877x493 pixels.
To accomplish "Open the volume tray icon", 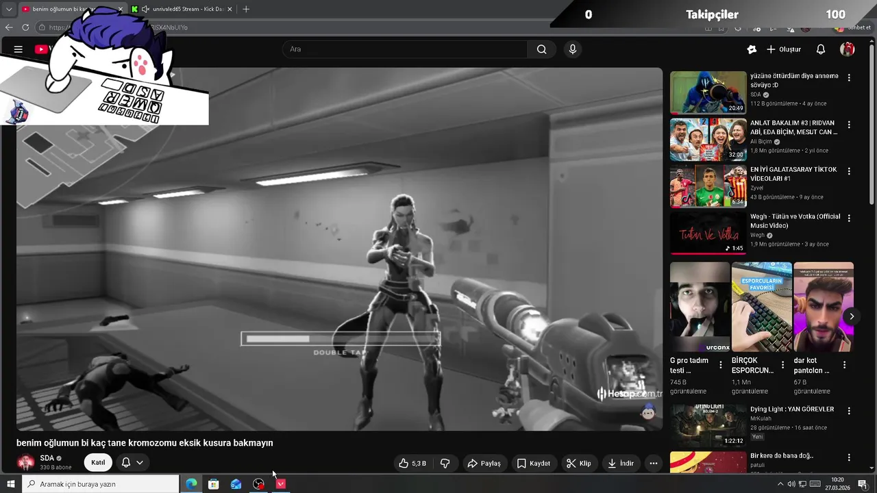I will [791, 484].
